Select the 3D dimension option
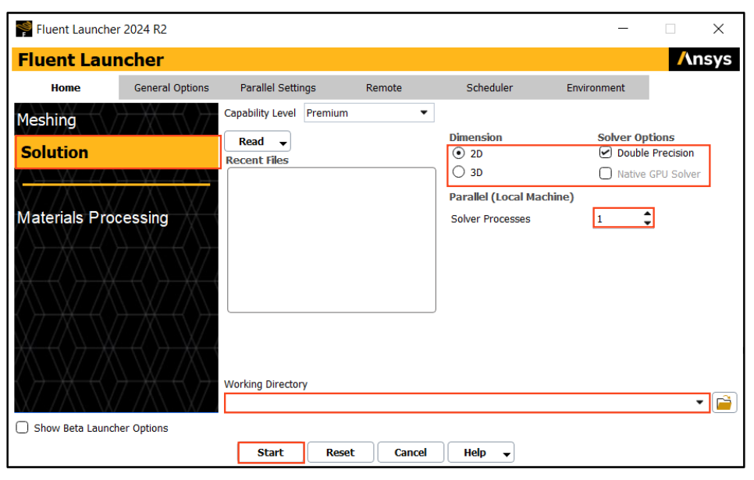 coord(459,172)
